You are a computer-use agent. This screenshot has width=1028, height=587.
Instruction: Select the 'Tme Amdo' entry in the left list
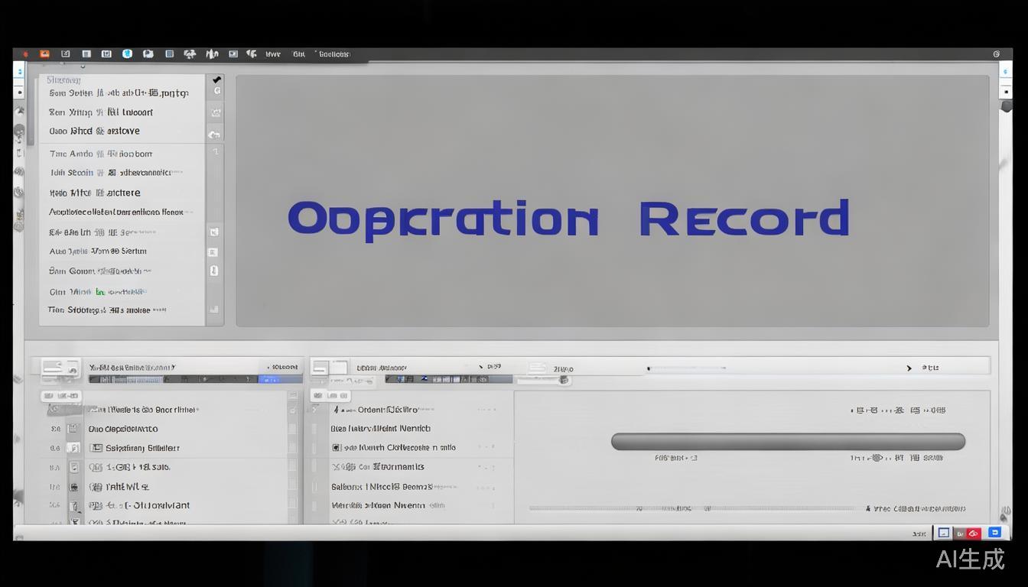pos(101,154)
